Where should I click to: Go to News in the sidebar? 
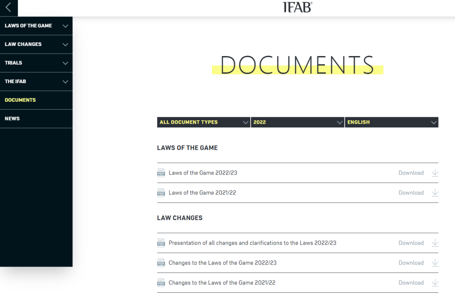pyautogui.click(x=12, y=119)
